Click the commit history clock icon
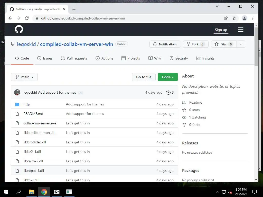 168,92
